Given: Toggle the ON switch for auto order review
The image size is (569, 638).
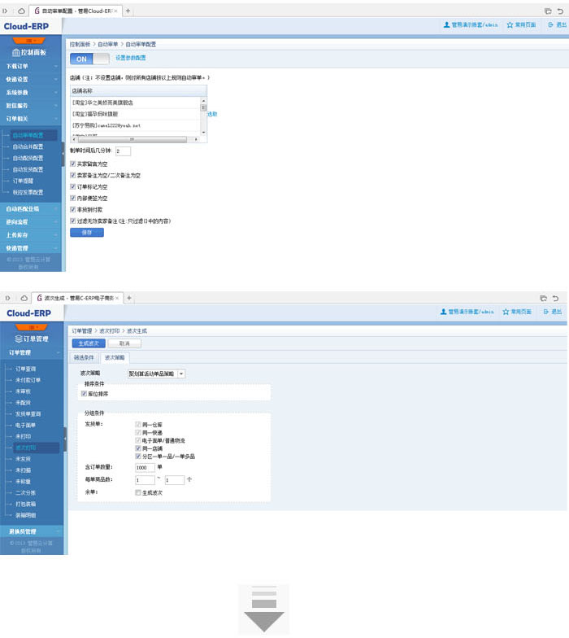Looking at the screenshot, I should pyautogui.click(x=89, y=59).
